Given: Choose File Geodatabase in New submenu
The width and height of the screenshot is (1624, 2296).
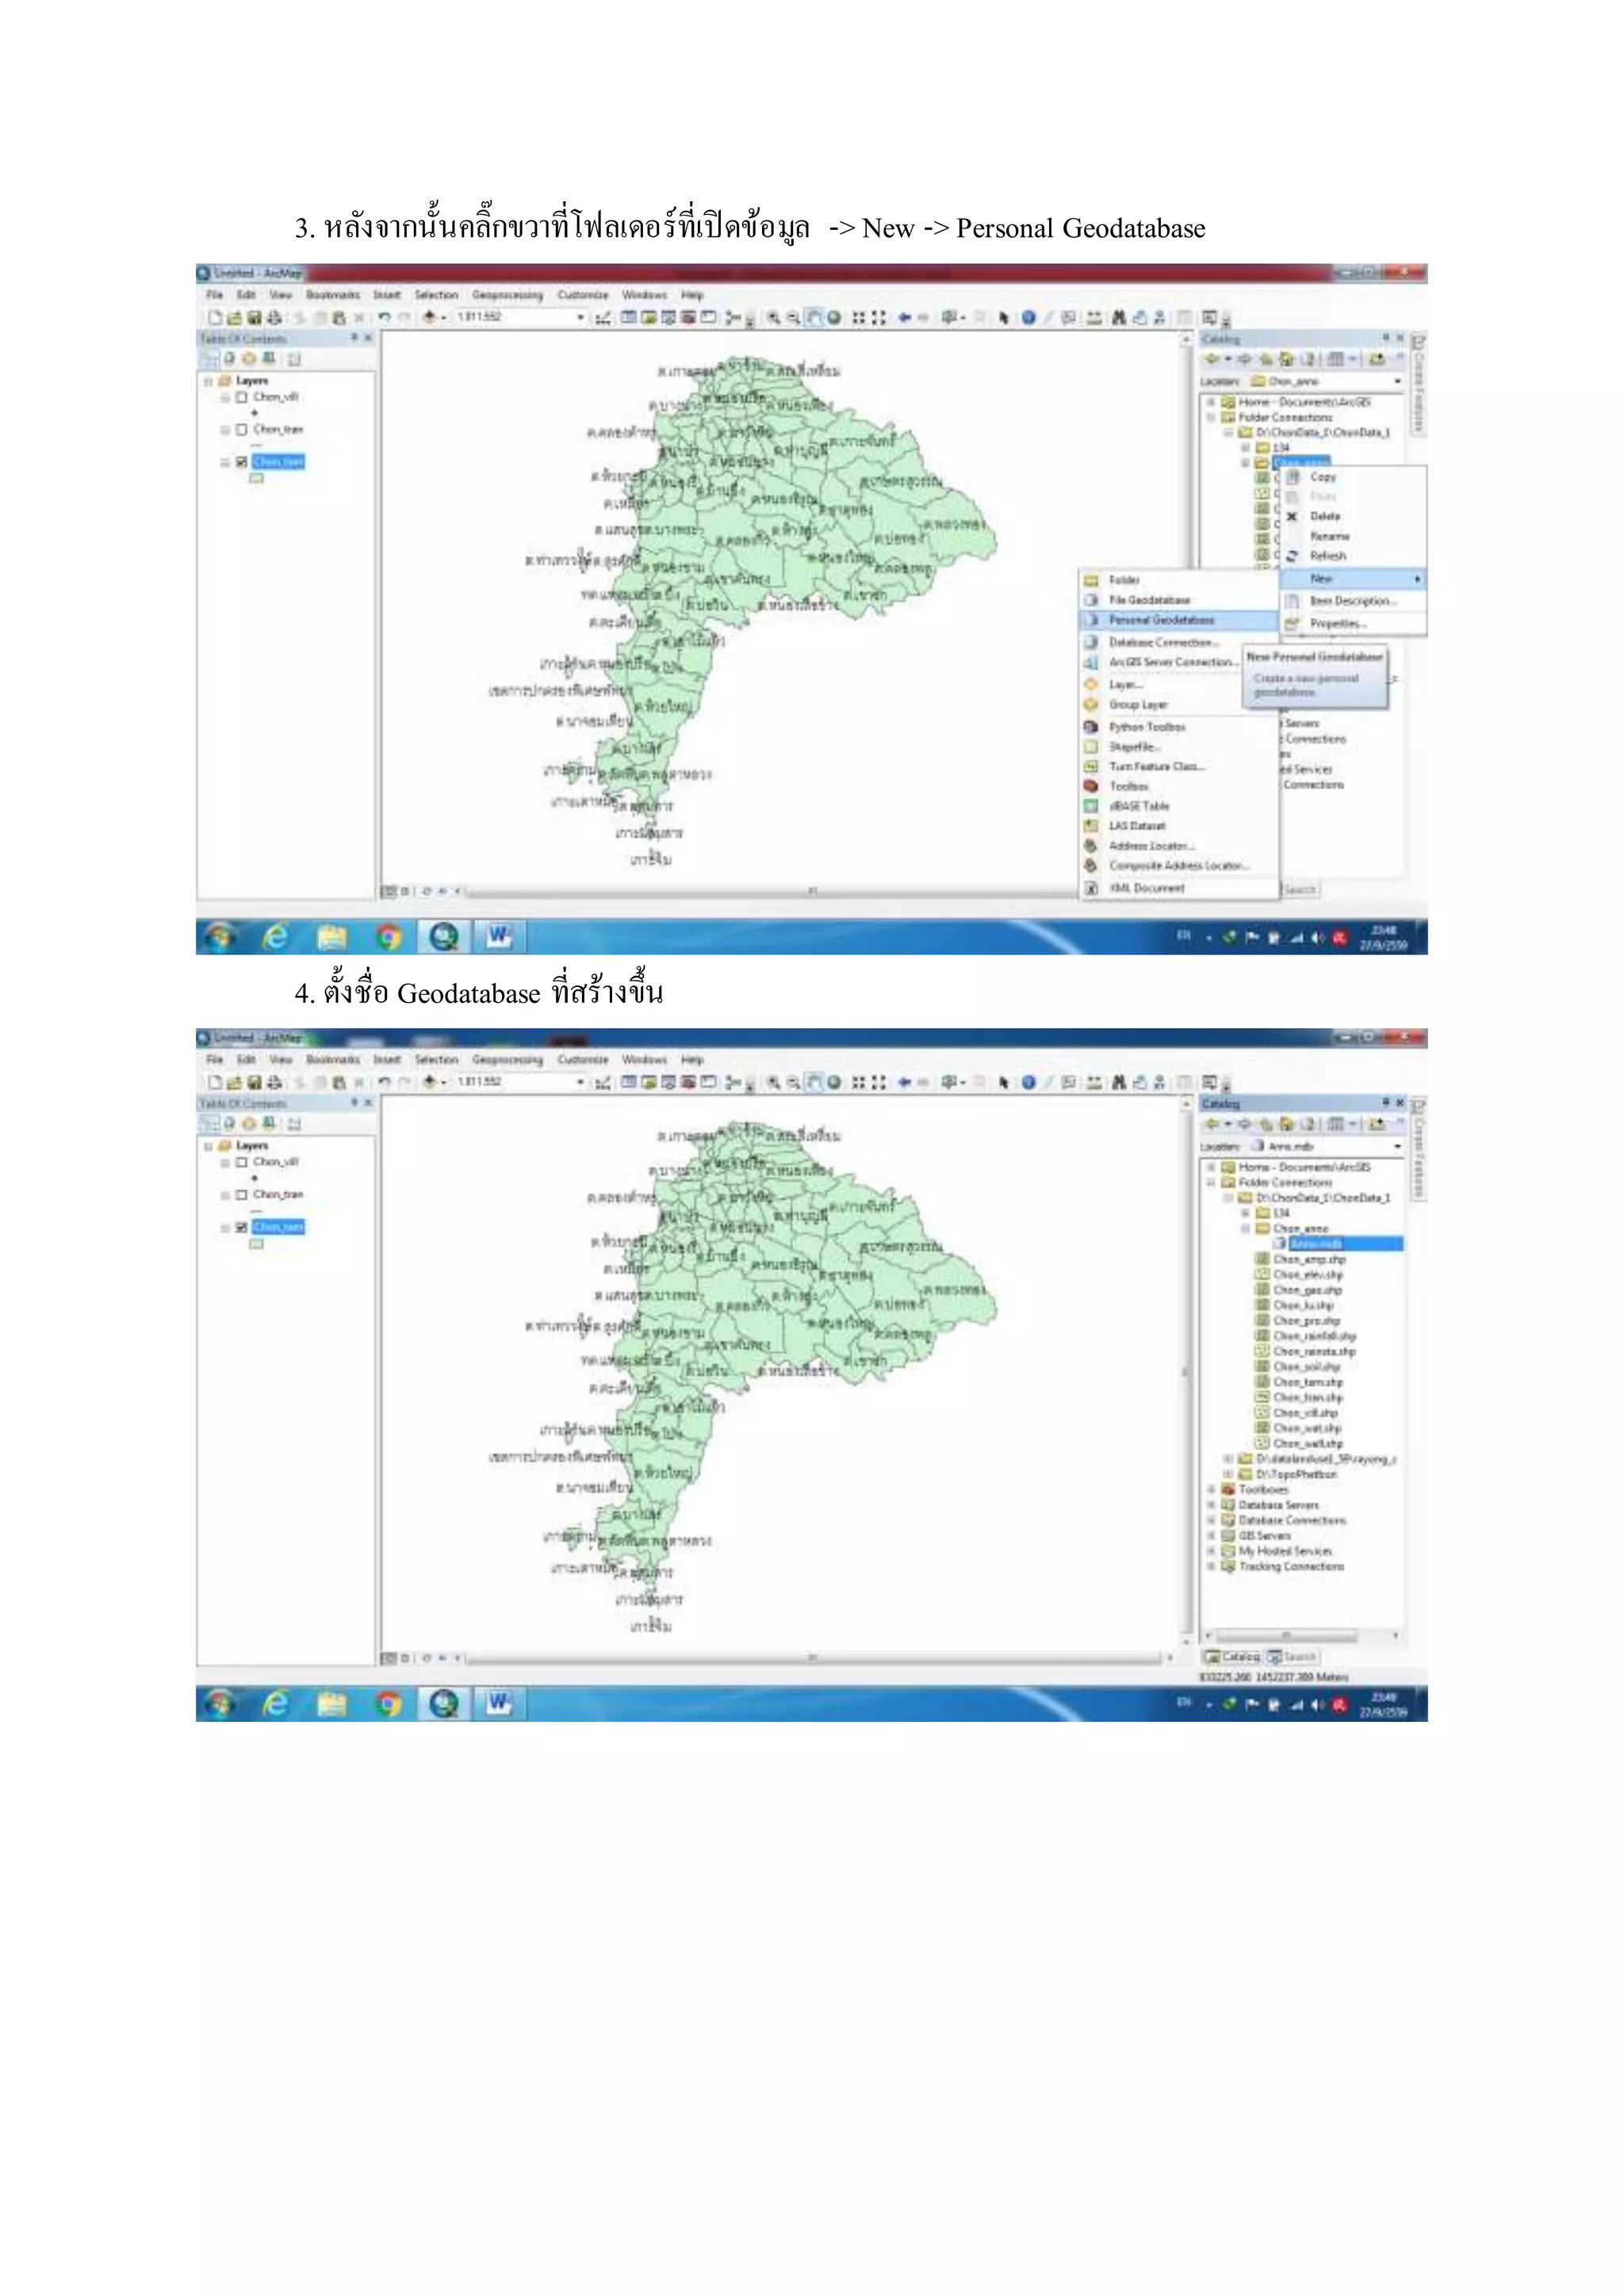Looking at the screenshot, I should click(x=1179, y=600).
